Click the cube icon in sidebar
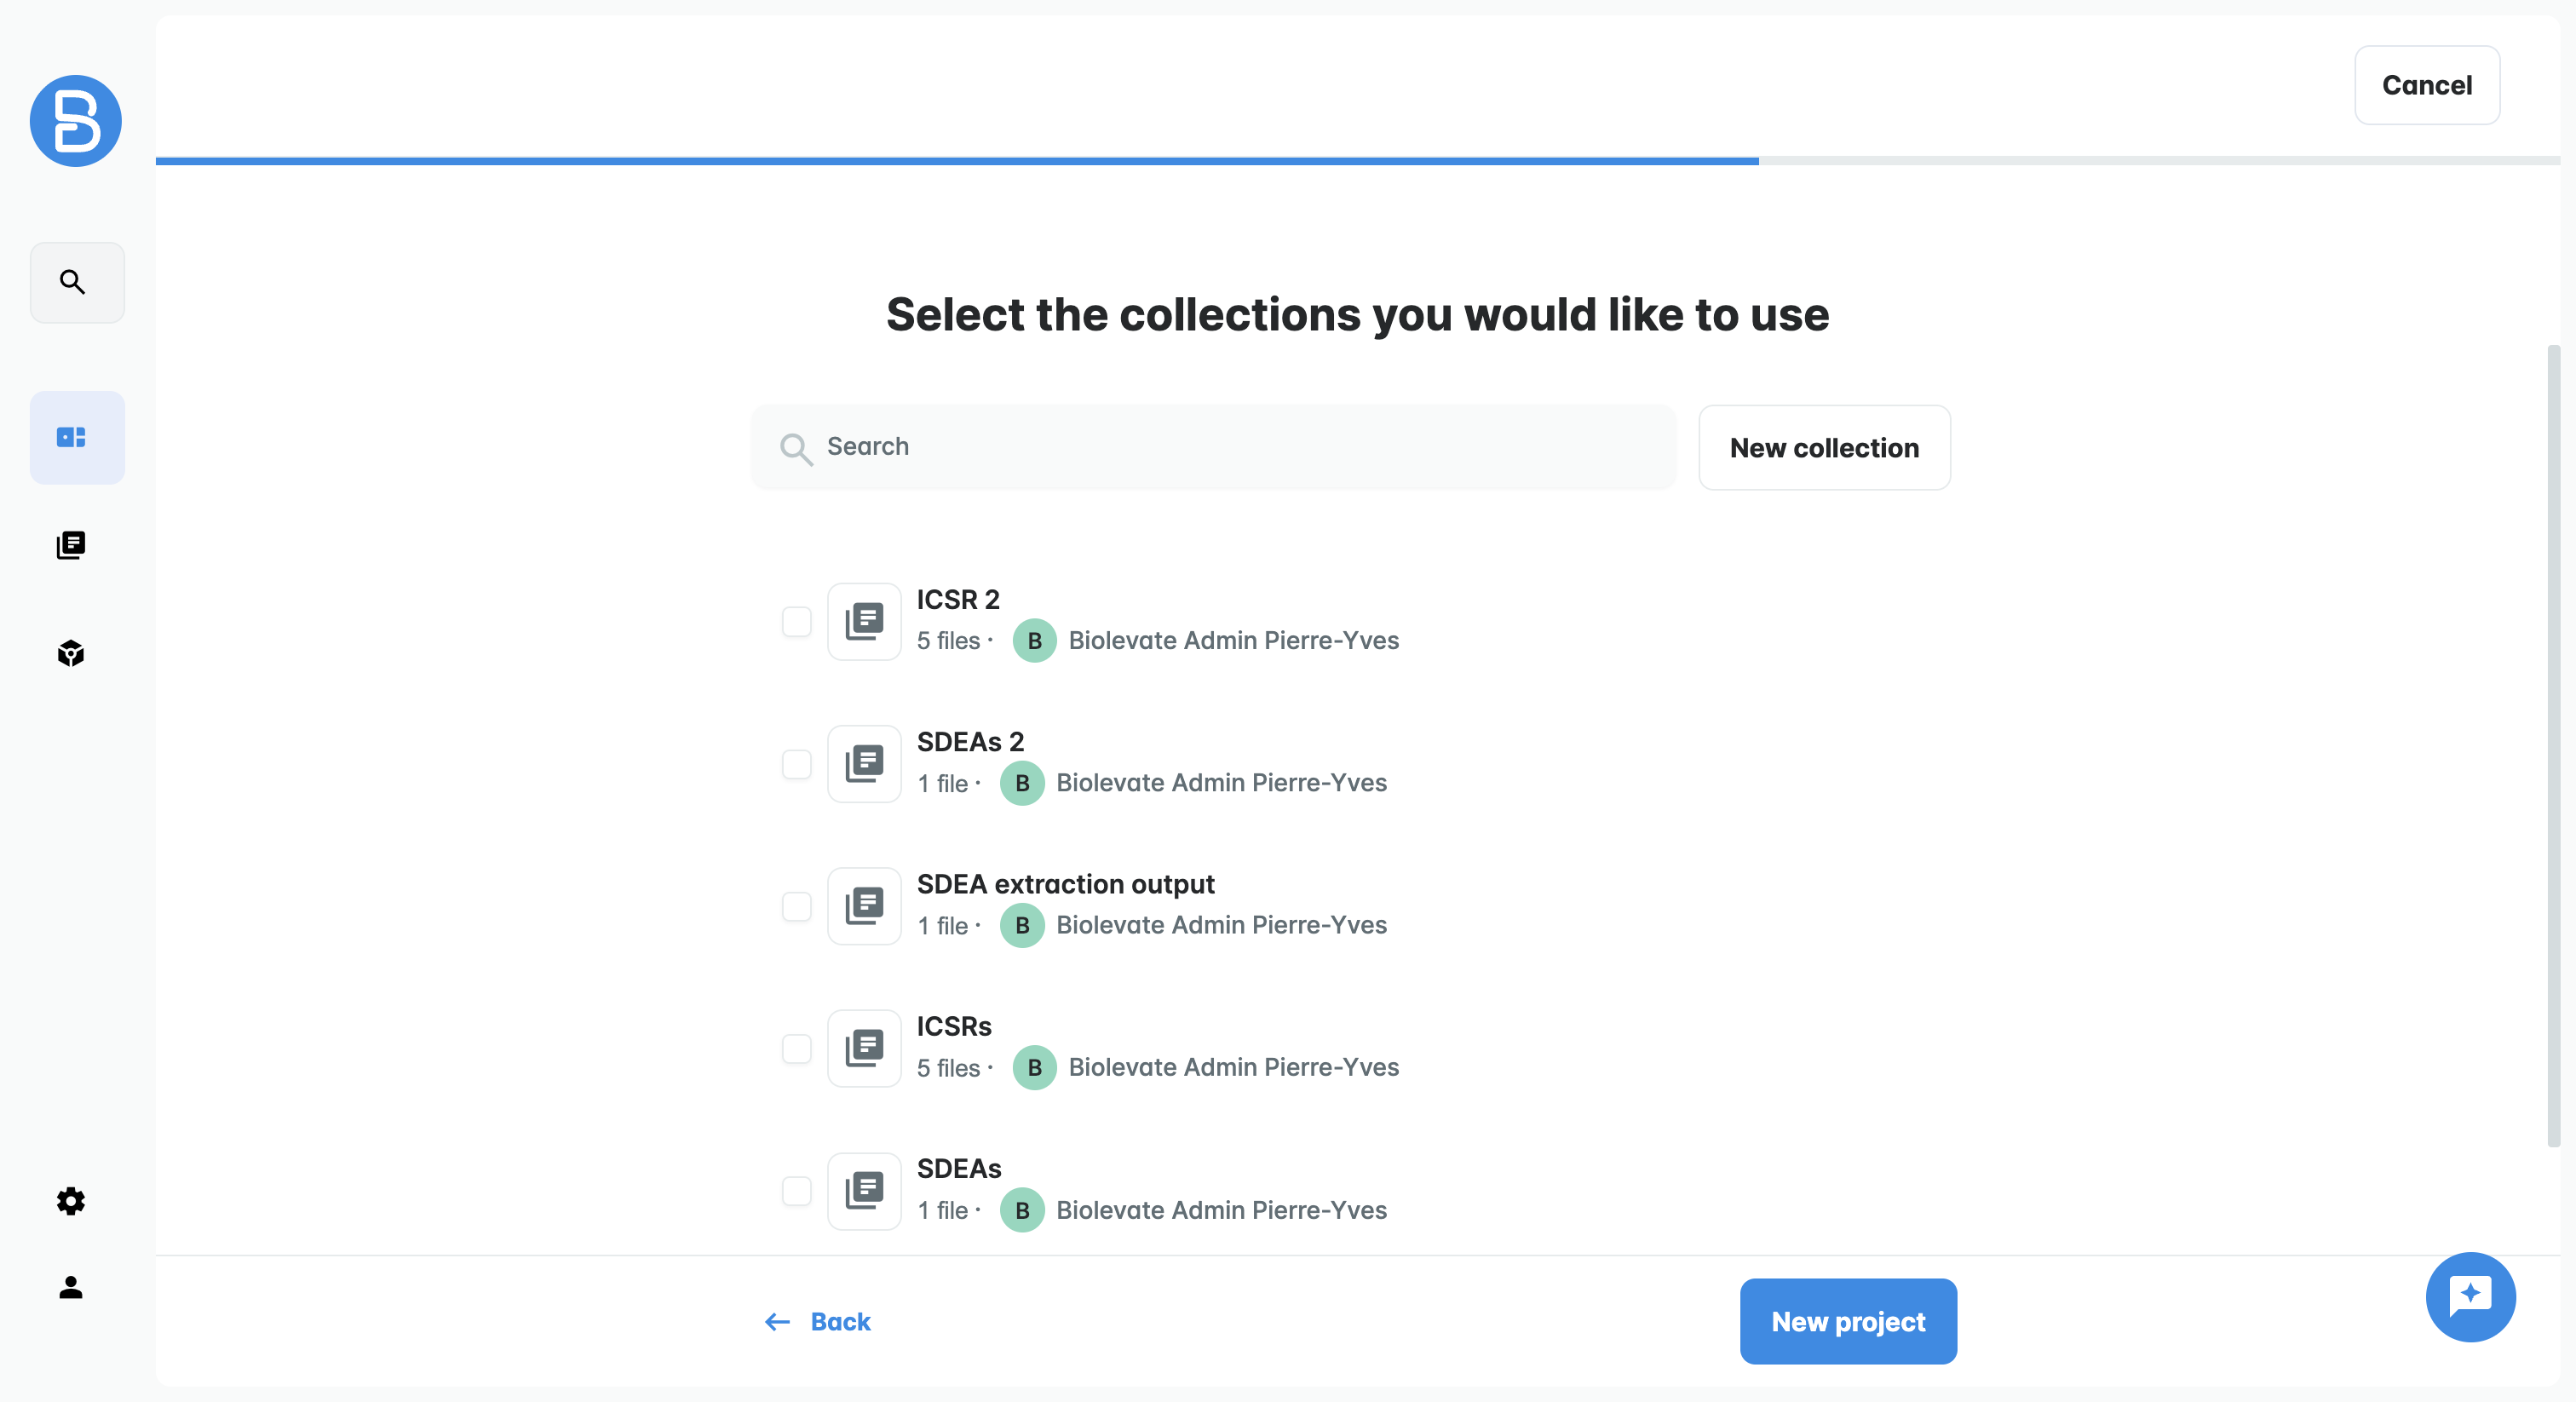2576x1402 pixels. [x=71, y=653]
